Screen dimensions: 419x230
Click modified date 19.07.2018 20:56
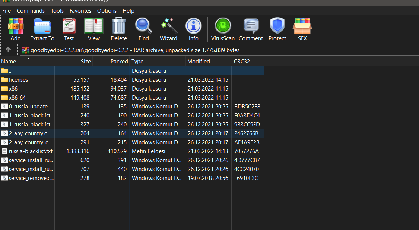[208, 178]
